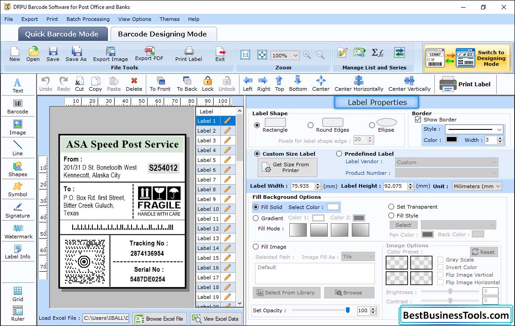
Task: Open Label Info panel
Action: pyautogui.click(x=18, y=252)
